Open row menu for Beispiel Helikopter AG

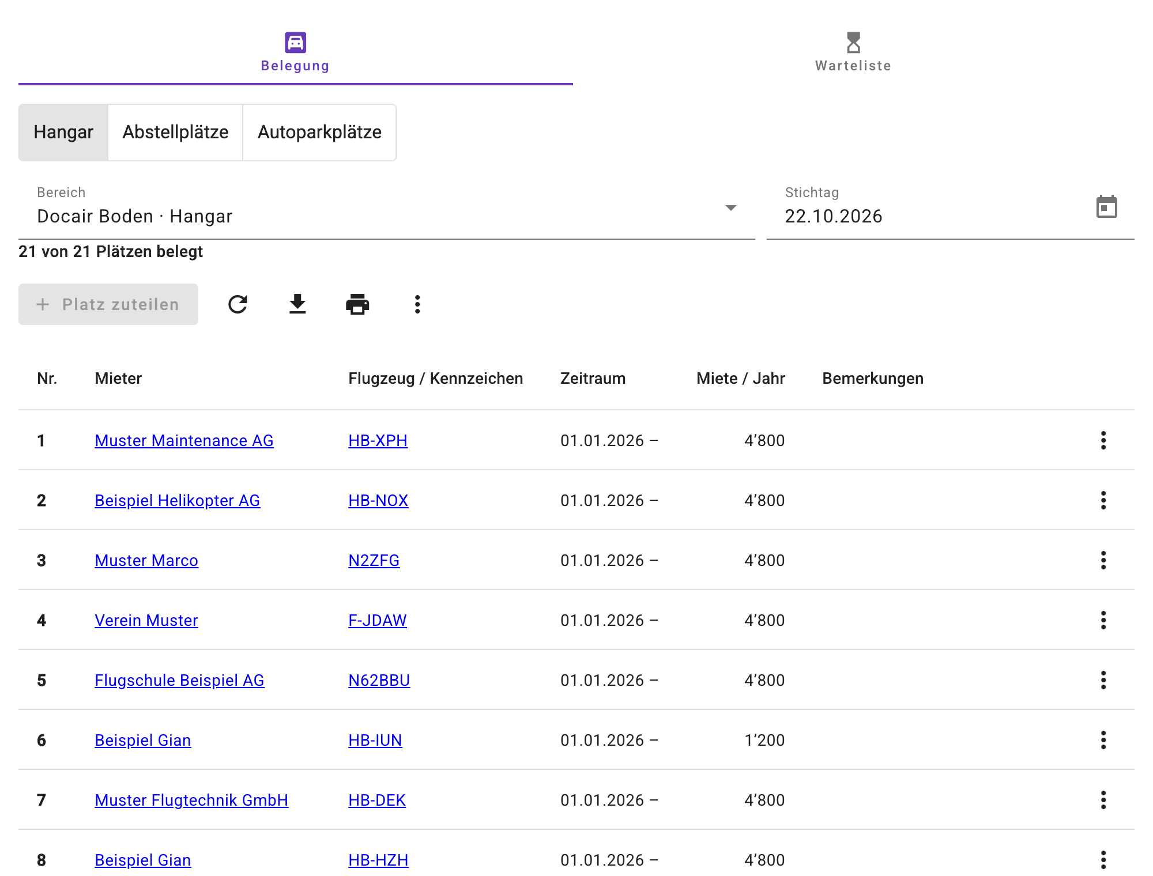pos(1103,500)
